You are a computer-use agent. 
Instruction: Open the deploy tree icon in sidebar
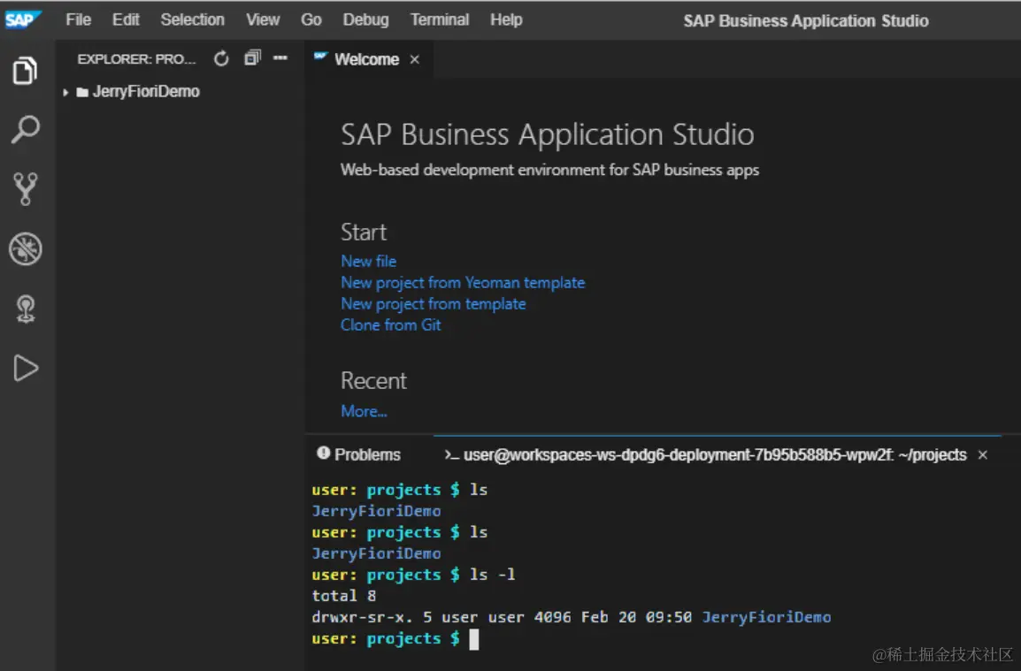pyautogui.click(x=26, y=309)
